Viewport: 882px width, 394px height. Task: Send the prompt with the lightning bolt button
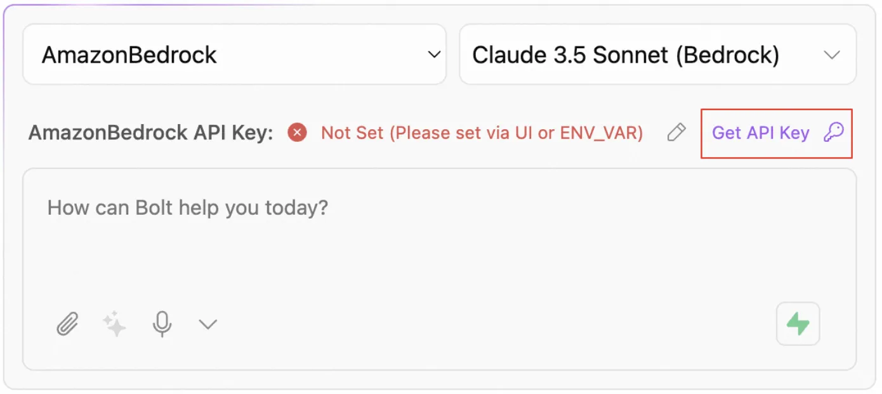pos(798,324)
